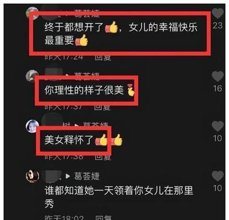Like the comment with 23 likes

click(x=217, y=13)
